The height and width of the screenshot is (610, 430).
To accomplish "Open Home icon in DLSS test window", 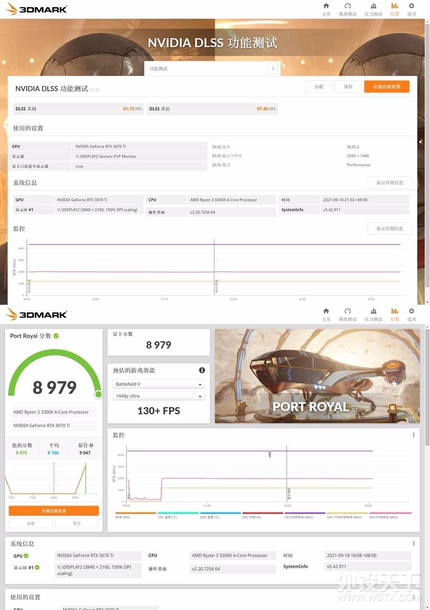I will coord(326,6).
